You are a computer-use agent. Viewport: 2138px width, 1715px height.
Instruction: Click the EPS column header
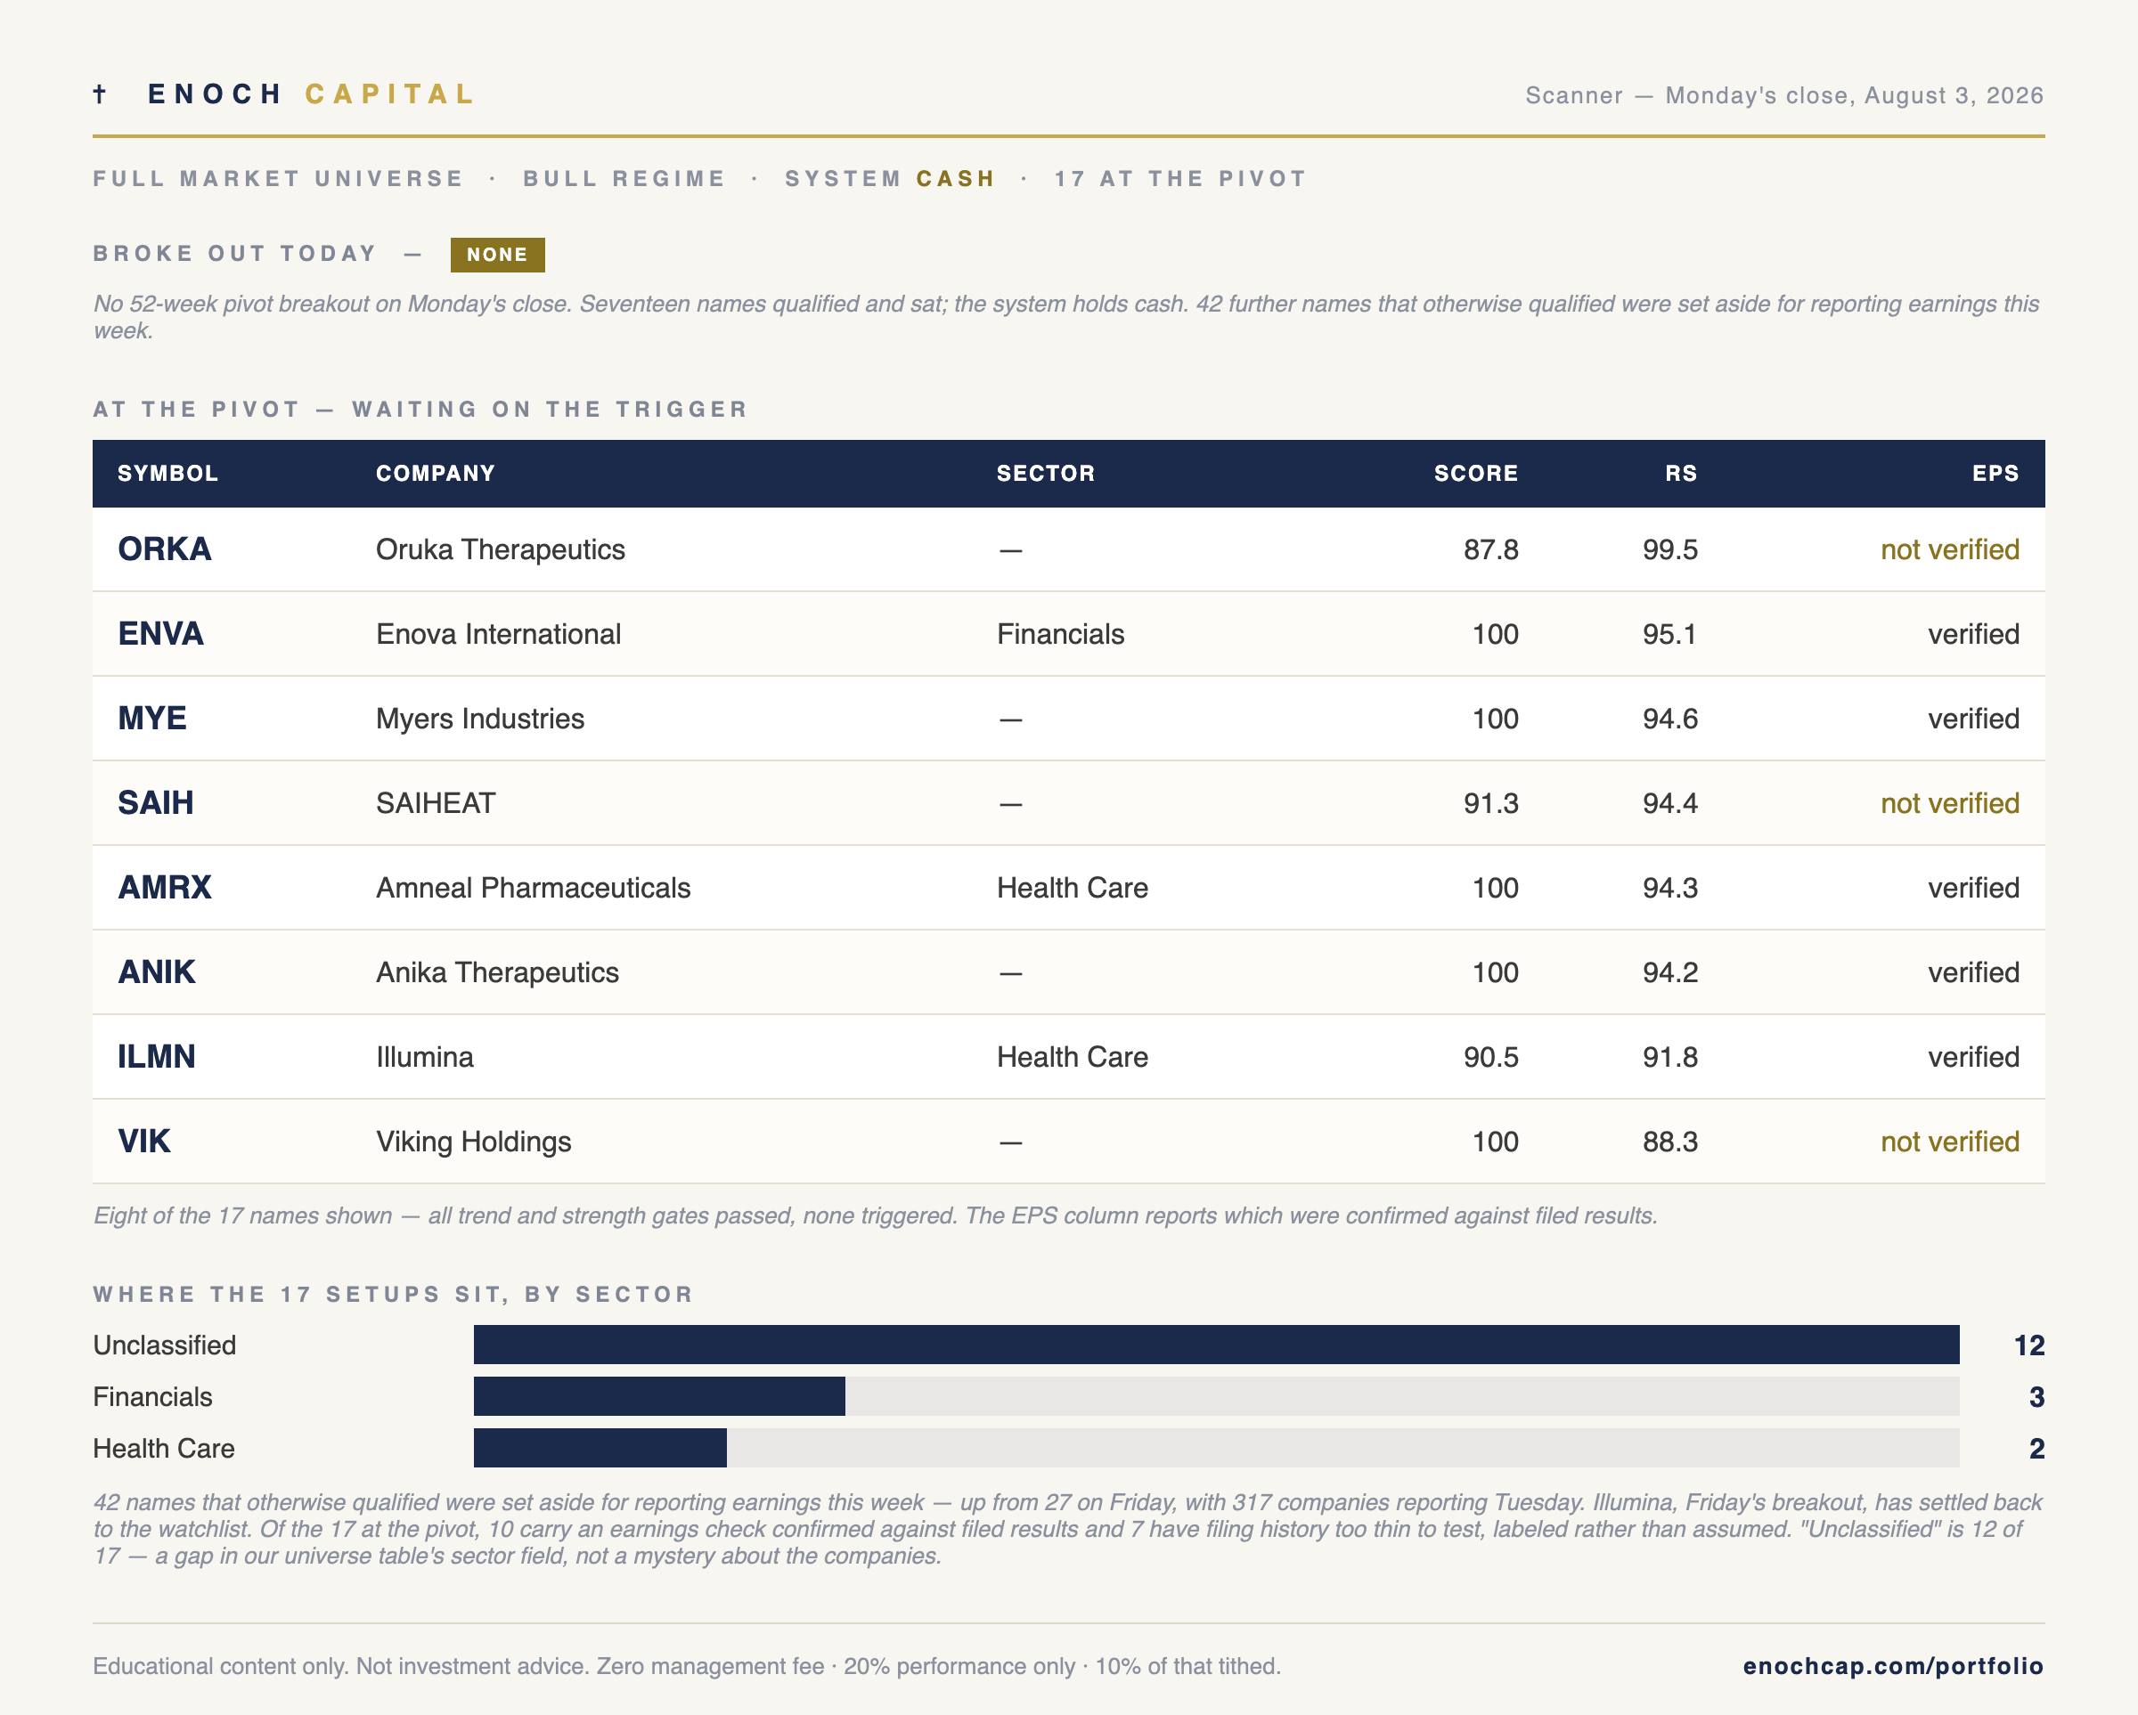pos(1995,473)
